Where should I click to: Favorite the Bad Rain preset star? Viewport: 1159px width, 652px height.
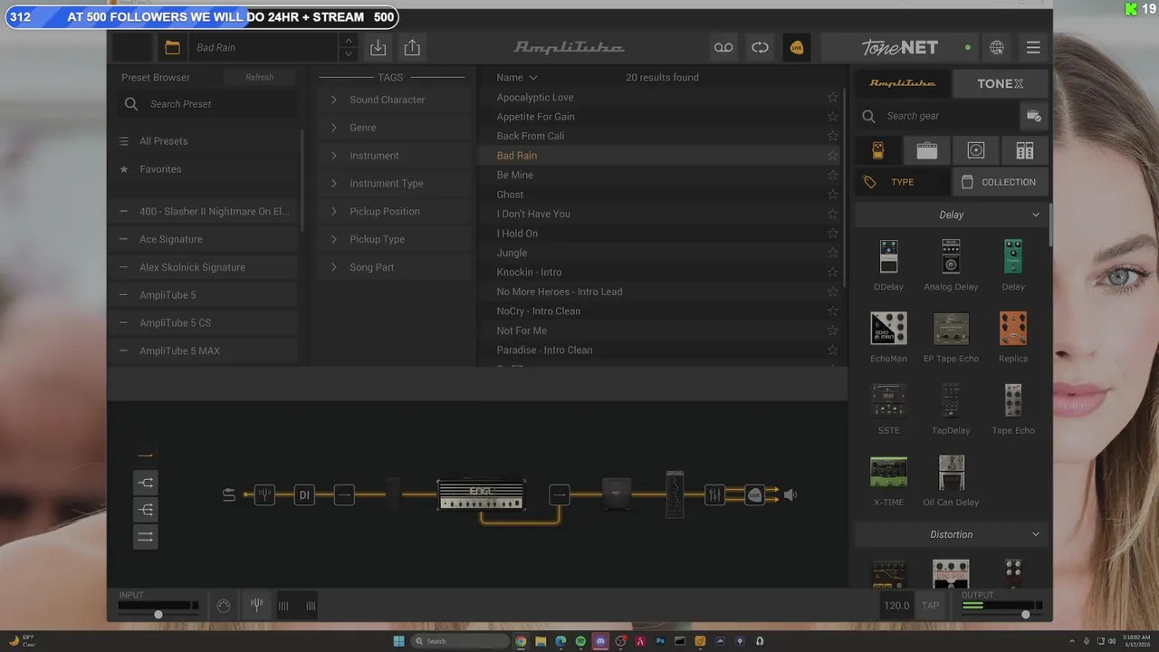pyautogui.click(x=833, y=156)
